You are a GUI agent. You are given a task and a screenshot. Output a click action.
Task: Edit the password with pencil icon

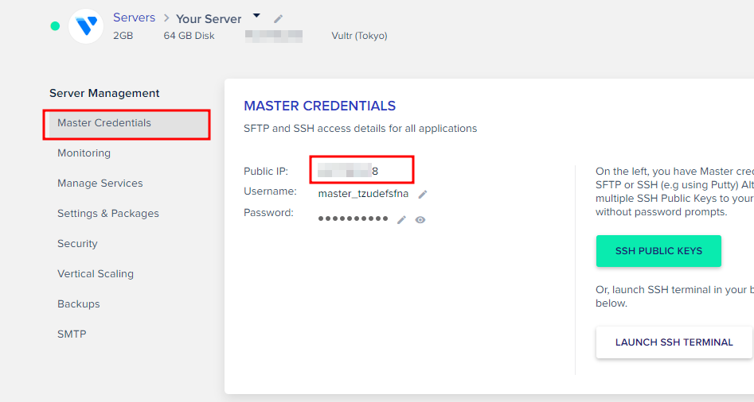(x=401, y=220)
